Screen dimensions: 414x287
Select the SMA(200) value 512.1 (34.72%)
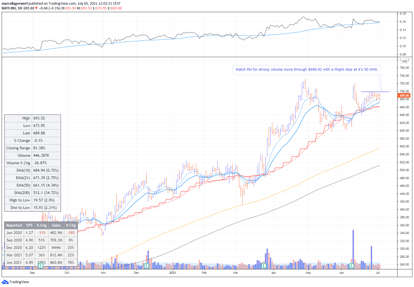pyautogui.click(x=46, y=193)
